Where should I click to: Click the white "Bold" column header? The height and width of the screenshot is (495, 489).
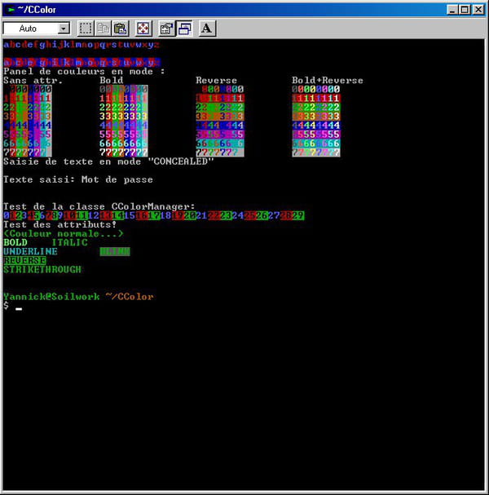click(112, 80)
